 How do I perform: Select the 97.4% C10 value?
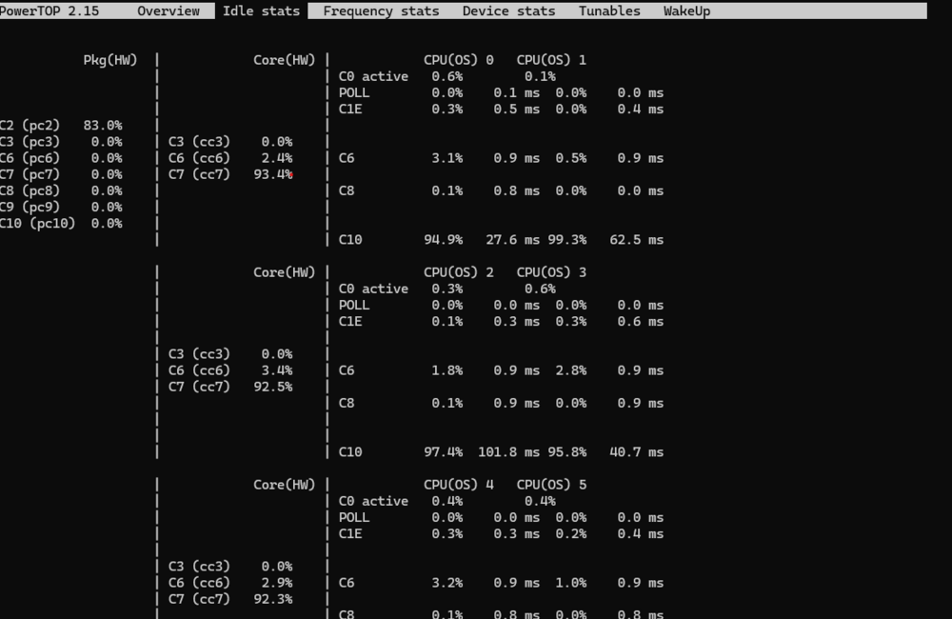pos(444,452)
